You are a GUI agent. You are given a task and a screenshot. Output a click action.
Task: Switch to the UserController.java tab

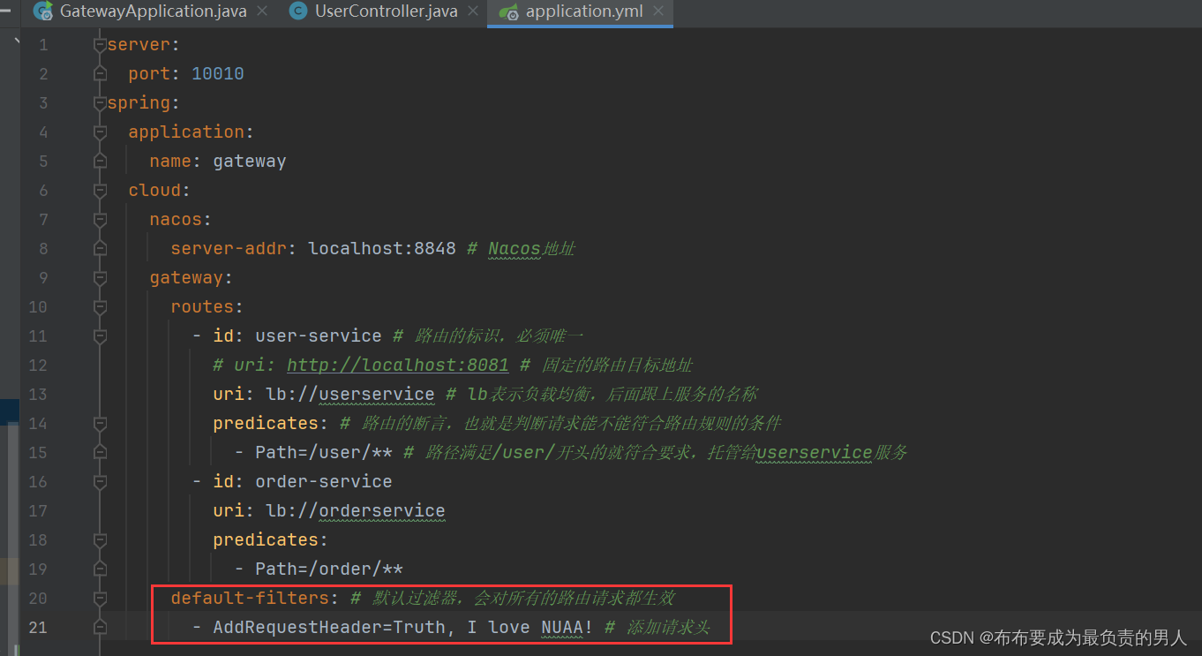click(385, 12)
